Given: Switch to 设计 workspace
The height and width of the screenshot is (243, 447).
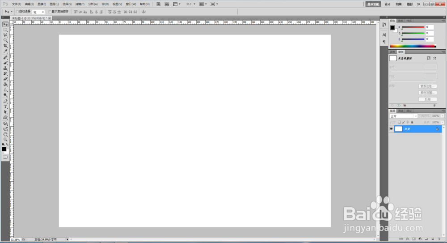Looking at the screenshot, I should (387, 4).
